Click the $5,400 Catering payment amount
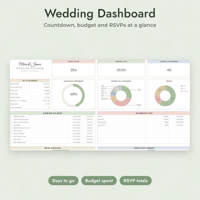 click(x=166, y=119)
